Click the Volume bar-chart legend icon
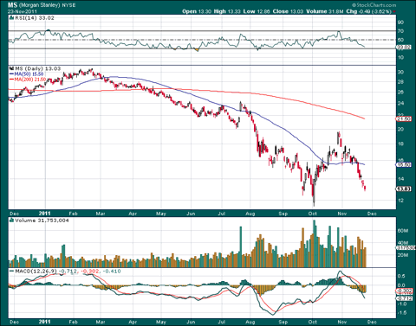The height and width of the screenshot is (326, 416). [11, 221]
